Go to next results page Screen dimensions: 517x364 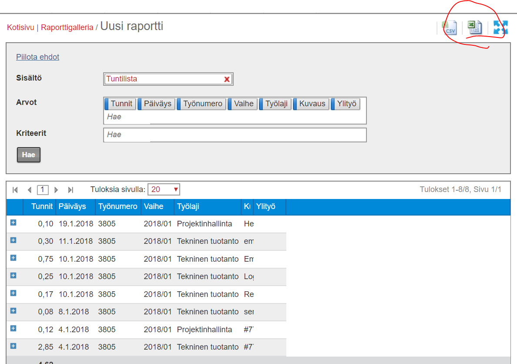(56, 190)
